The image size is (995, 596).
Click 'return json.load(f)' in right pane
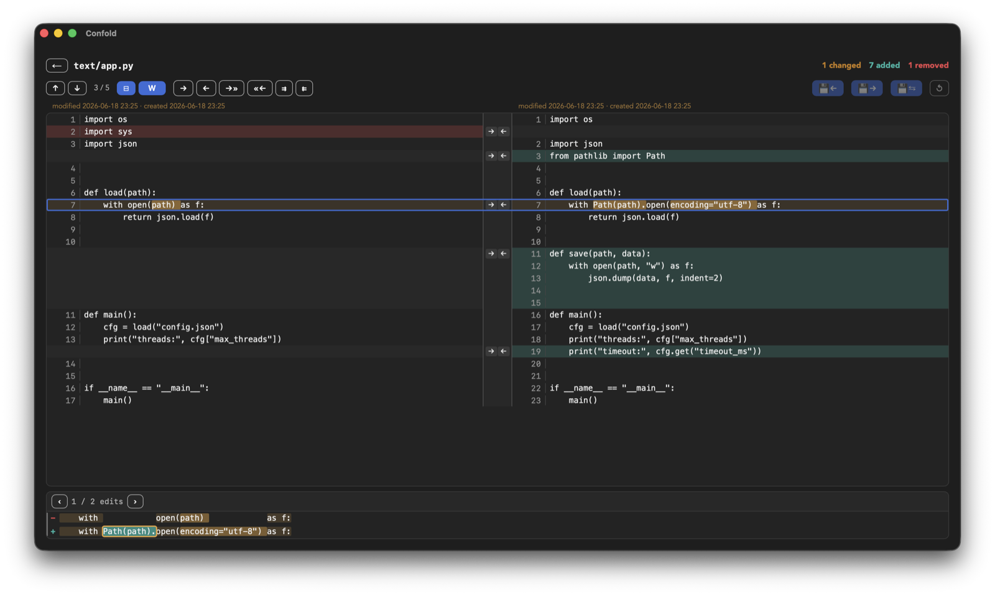click(x=634, y=217)
